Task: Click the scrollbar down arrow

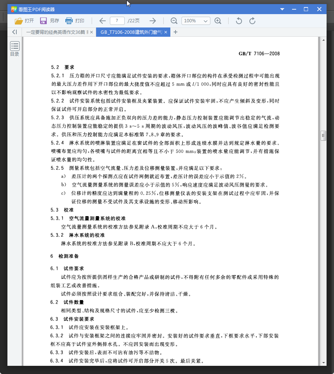Action: 324,363
